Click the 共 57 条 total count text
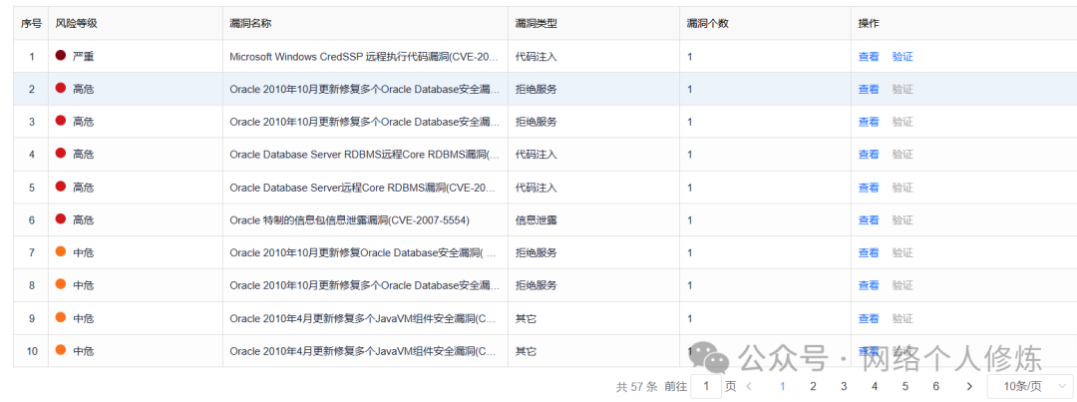This screenshot has width=1077, height=402. [636, 387]
